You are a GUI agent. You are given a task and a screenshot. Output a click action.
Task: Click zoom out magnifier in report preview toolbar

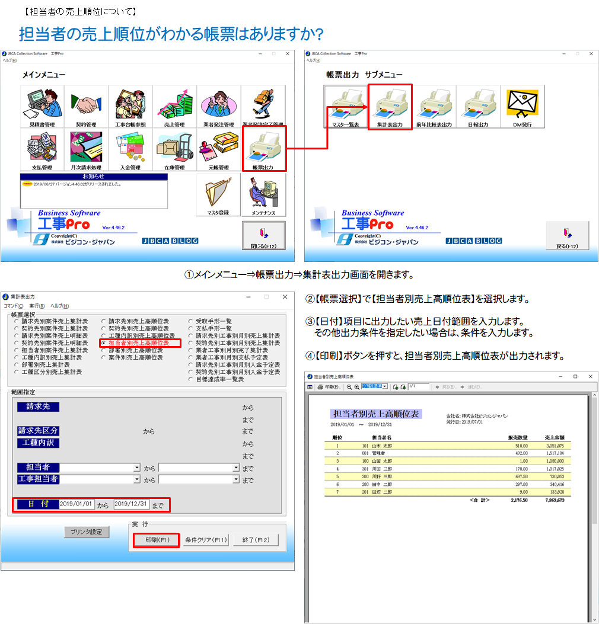click(x=349, y=387)
